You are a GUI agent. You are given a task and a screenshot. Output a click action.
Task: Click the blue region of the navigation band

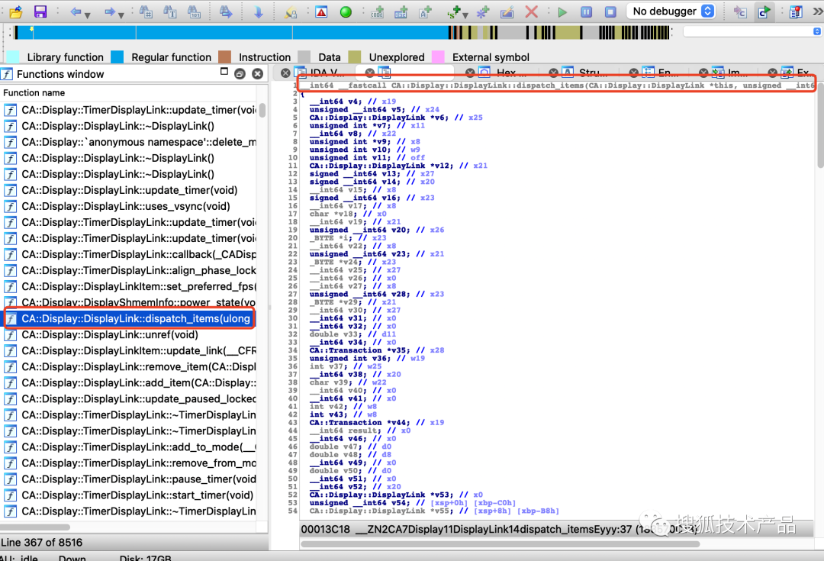[x=231, y=33]
